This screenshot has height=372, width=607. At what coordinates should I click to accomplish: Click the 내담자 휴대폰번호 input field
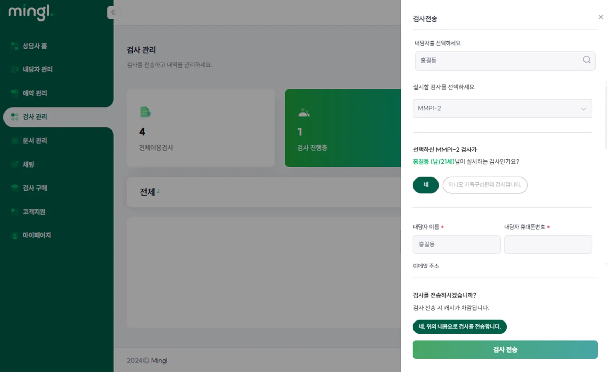pyautogui.click(x=548, y=244)
